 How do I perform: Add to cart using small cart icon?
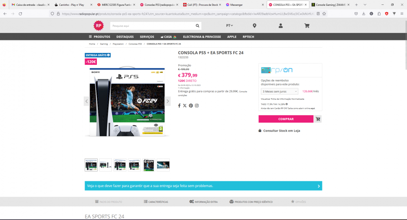[x=318, y=119]
